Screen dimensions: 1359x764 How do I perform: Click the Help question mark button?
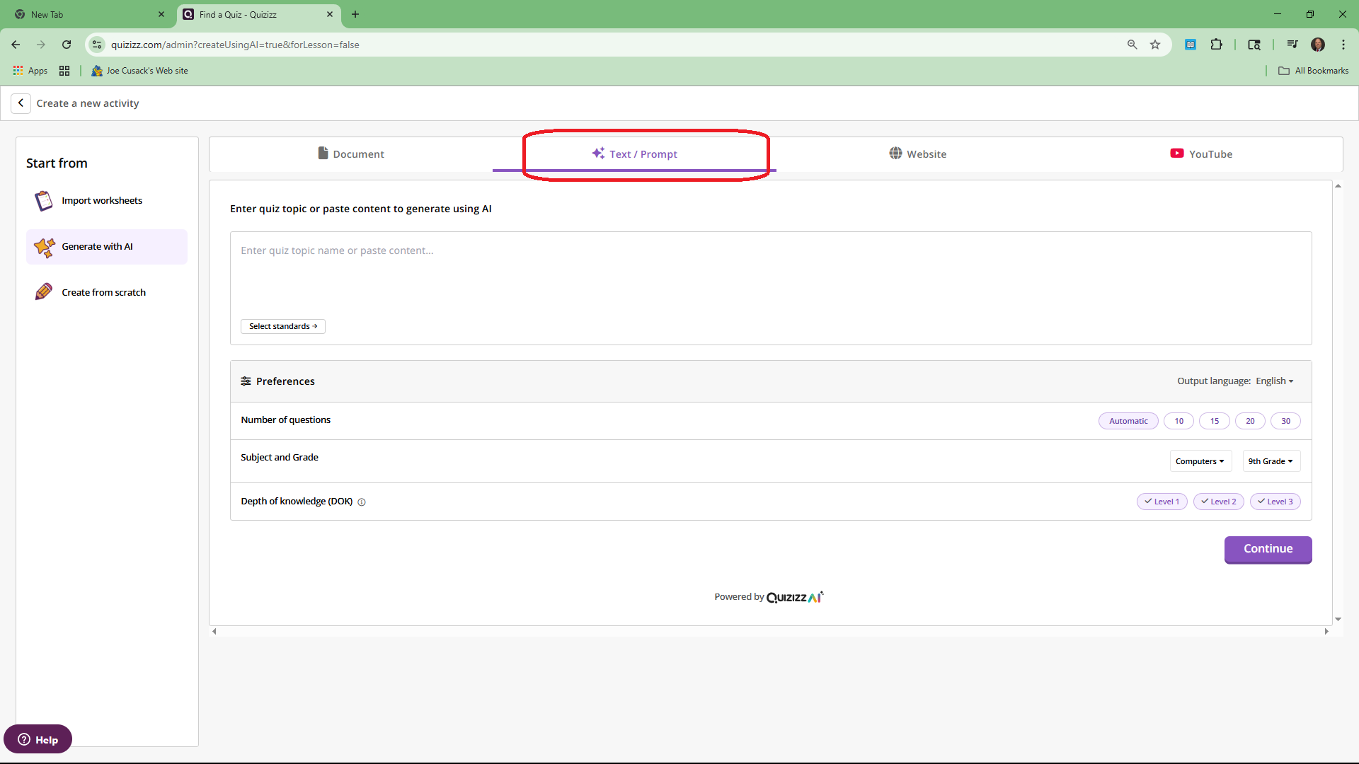(38, 739)
